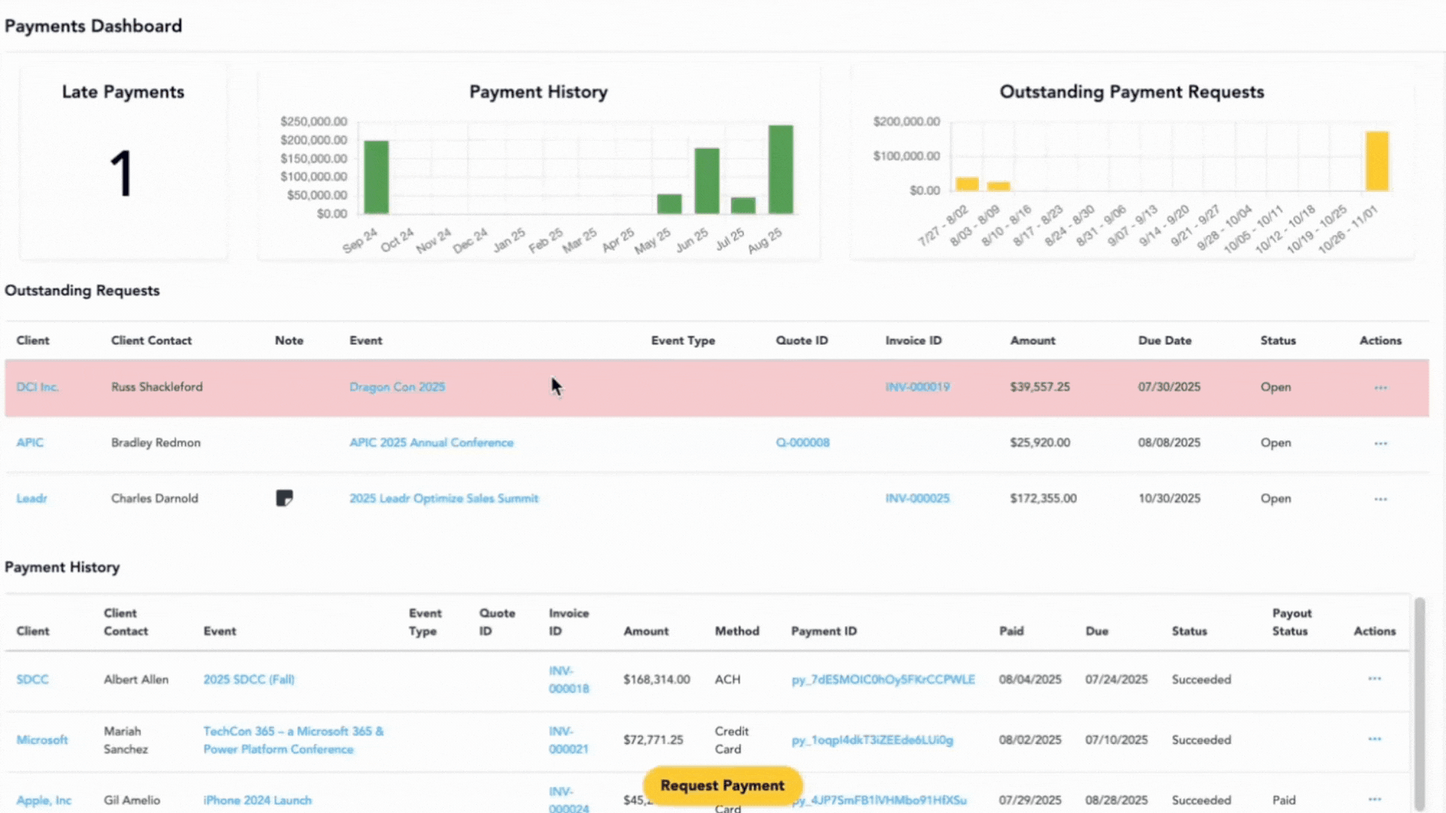Click the Request Payment button
Viewport: 1446px width, 813px height.
tap(721, 785)
